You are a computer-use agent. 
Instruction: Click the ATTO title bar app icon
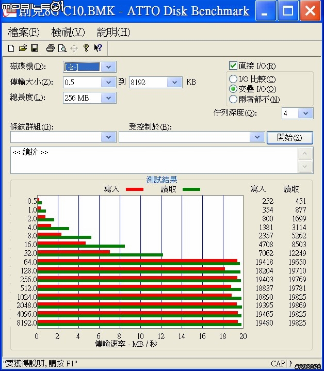pyautogui.click(x=9, y=11)
